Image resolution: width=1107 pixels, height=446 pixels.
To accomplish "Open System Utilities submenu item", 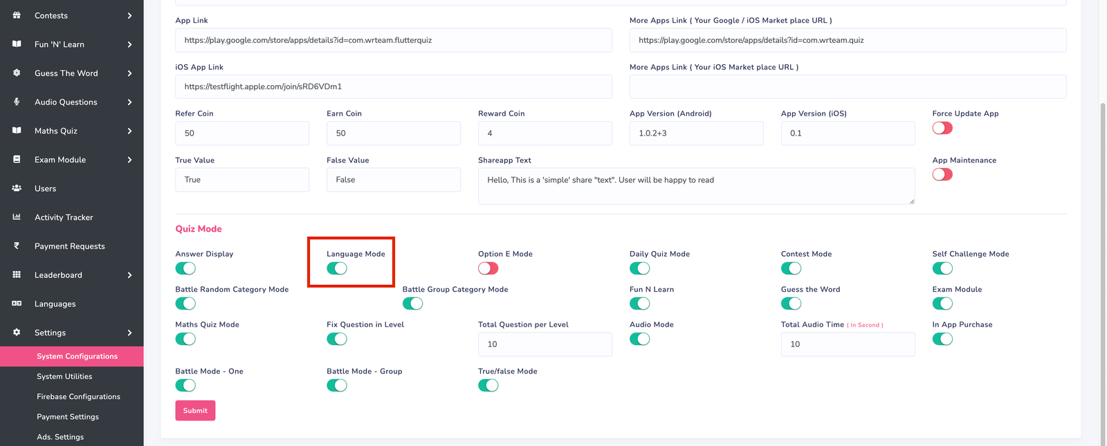I will point(64,377).
